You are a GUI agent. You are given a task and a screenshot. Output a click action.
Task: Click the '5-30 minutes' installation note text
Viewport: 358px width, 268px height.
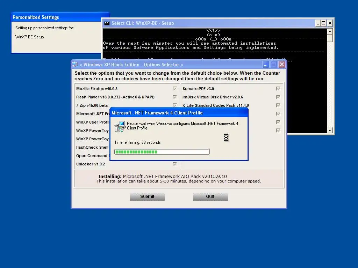tap(179, 181)
